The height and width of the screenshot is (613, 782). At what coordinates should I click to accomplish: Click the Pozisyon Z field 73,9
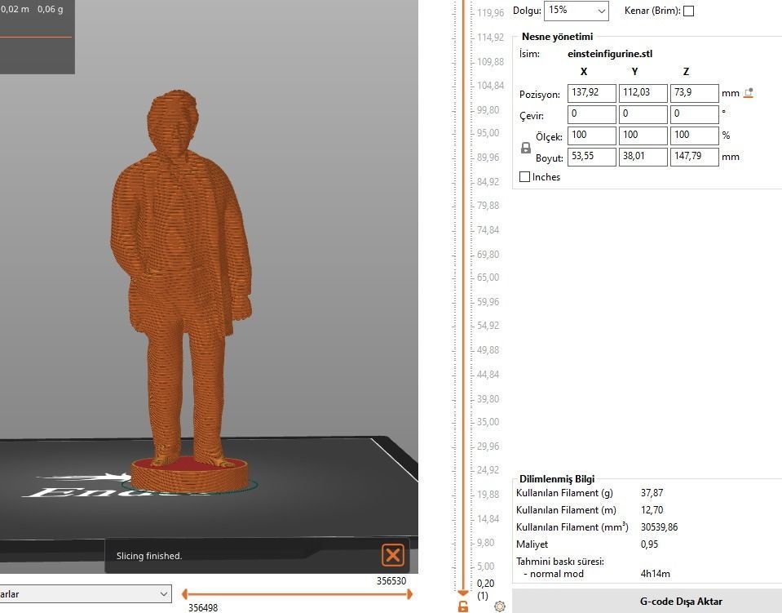point(694,93)
